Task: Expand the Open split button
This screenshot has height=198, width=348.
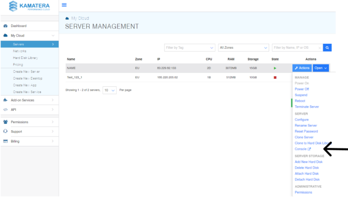Action: tap(320, 68)
